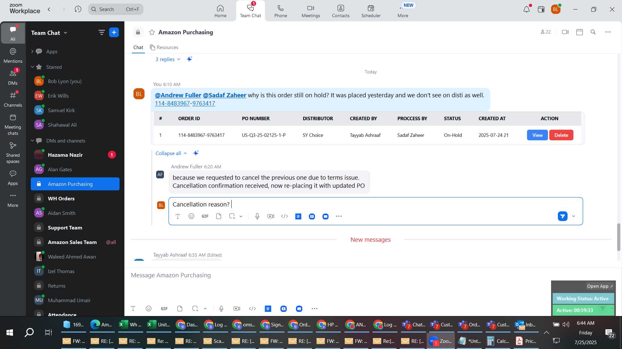Switch to the Phone tab
Viewport: 622px width, 349px height.
coord(281,11)
